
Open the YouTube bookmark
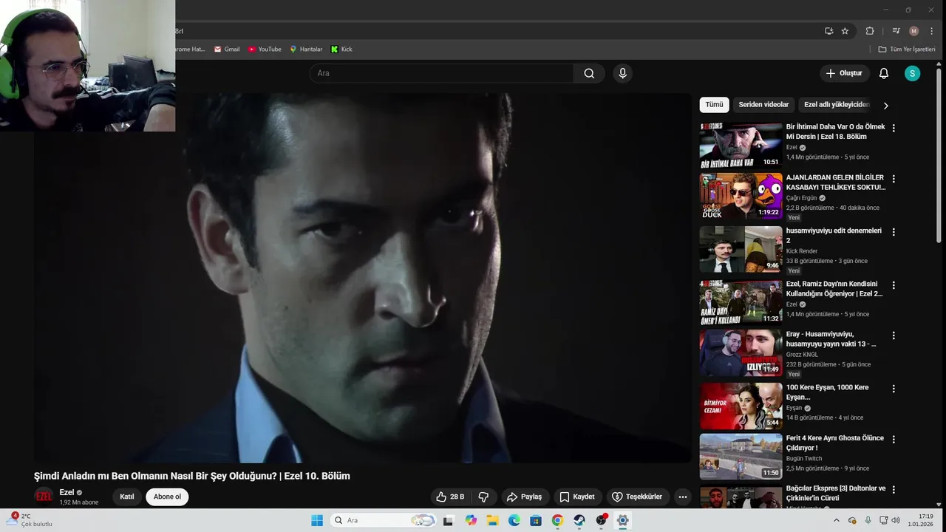click(x=265, y=50)
